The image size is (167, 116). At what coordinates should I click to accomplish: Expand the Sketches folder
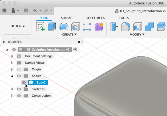click(x=12, y=89)
